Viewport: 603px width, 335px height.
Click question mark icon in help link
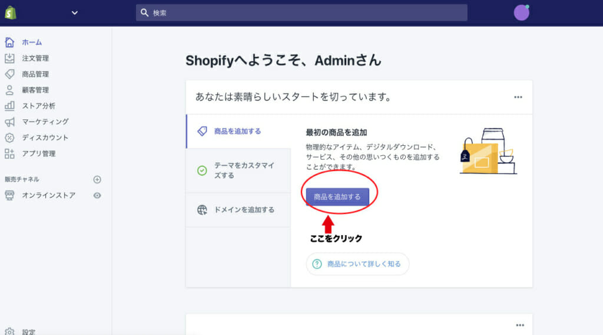317,264
